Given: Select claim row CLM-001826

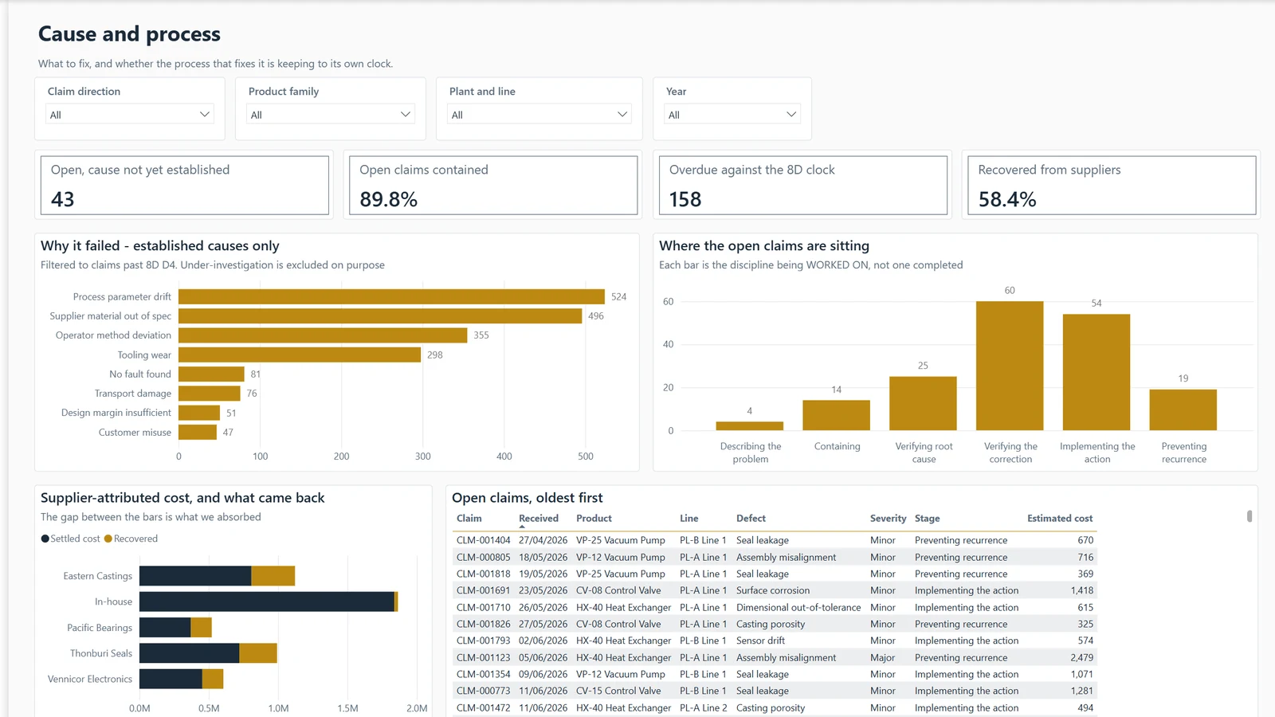Looking at the screenshot, I should click(x=775, y=625).
